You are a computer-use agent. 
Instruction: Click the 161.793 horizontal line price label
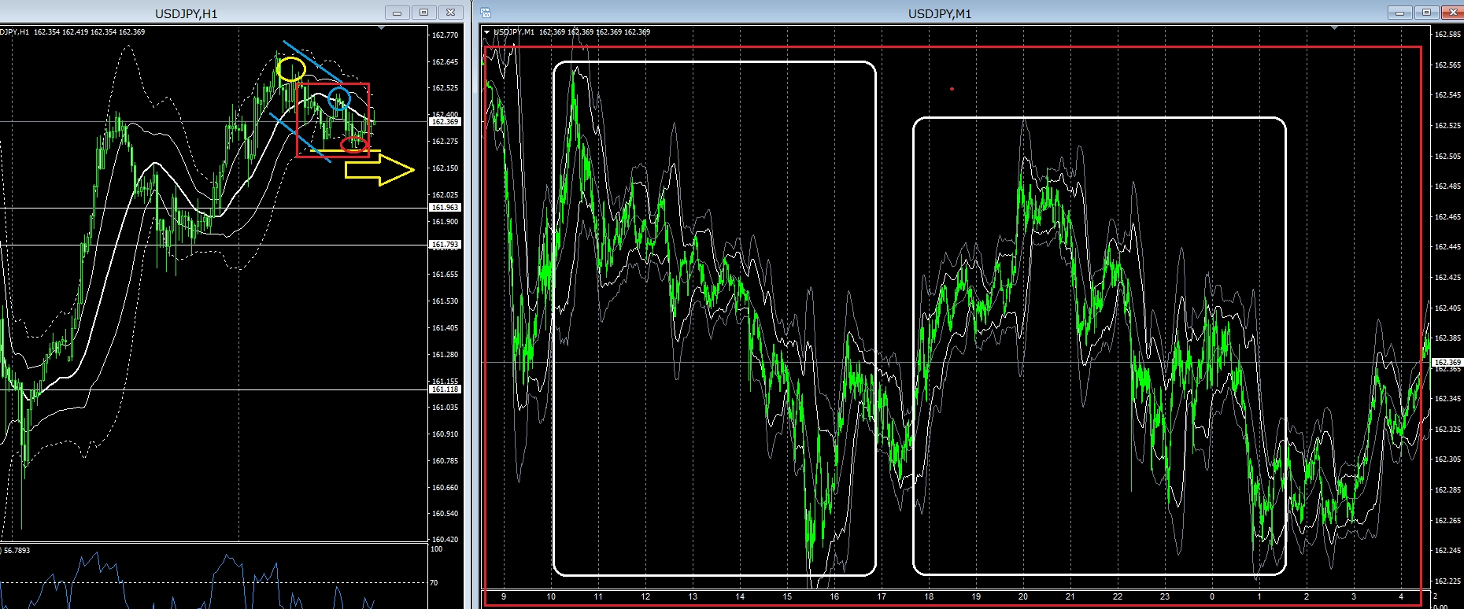click(445, 245)
